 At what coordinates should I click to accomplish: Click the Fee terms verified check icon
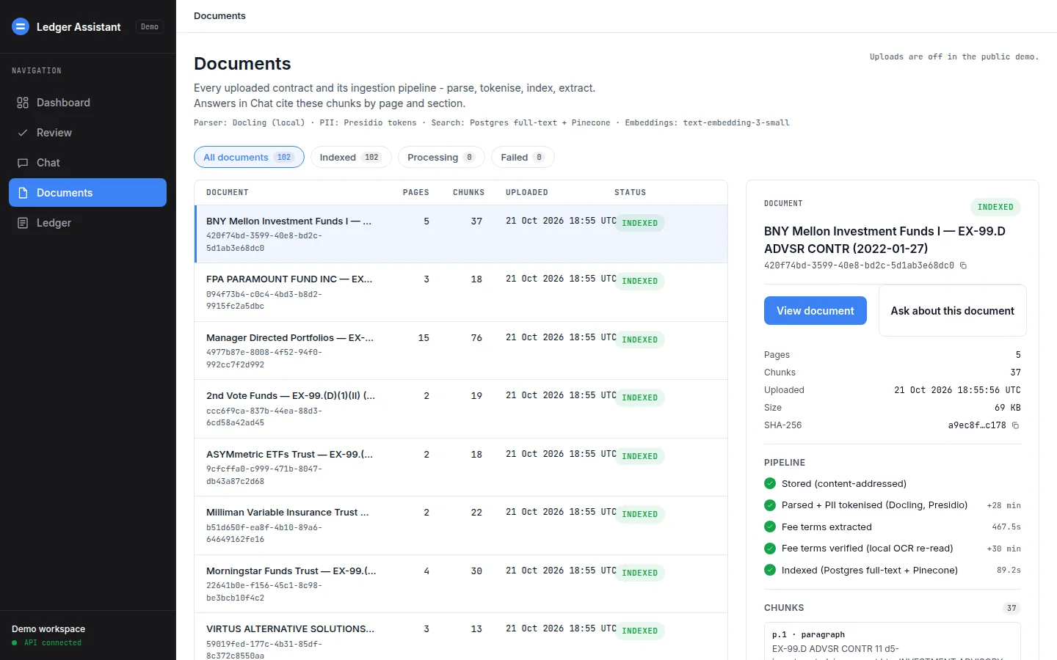[770, 549]
